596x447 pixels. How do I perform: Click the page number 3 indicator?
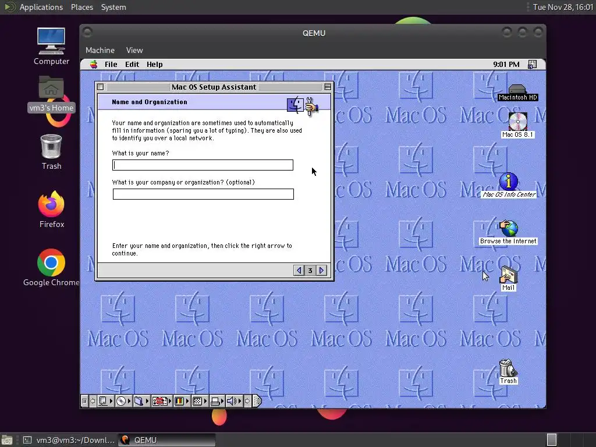tap(310, 270)
